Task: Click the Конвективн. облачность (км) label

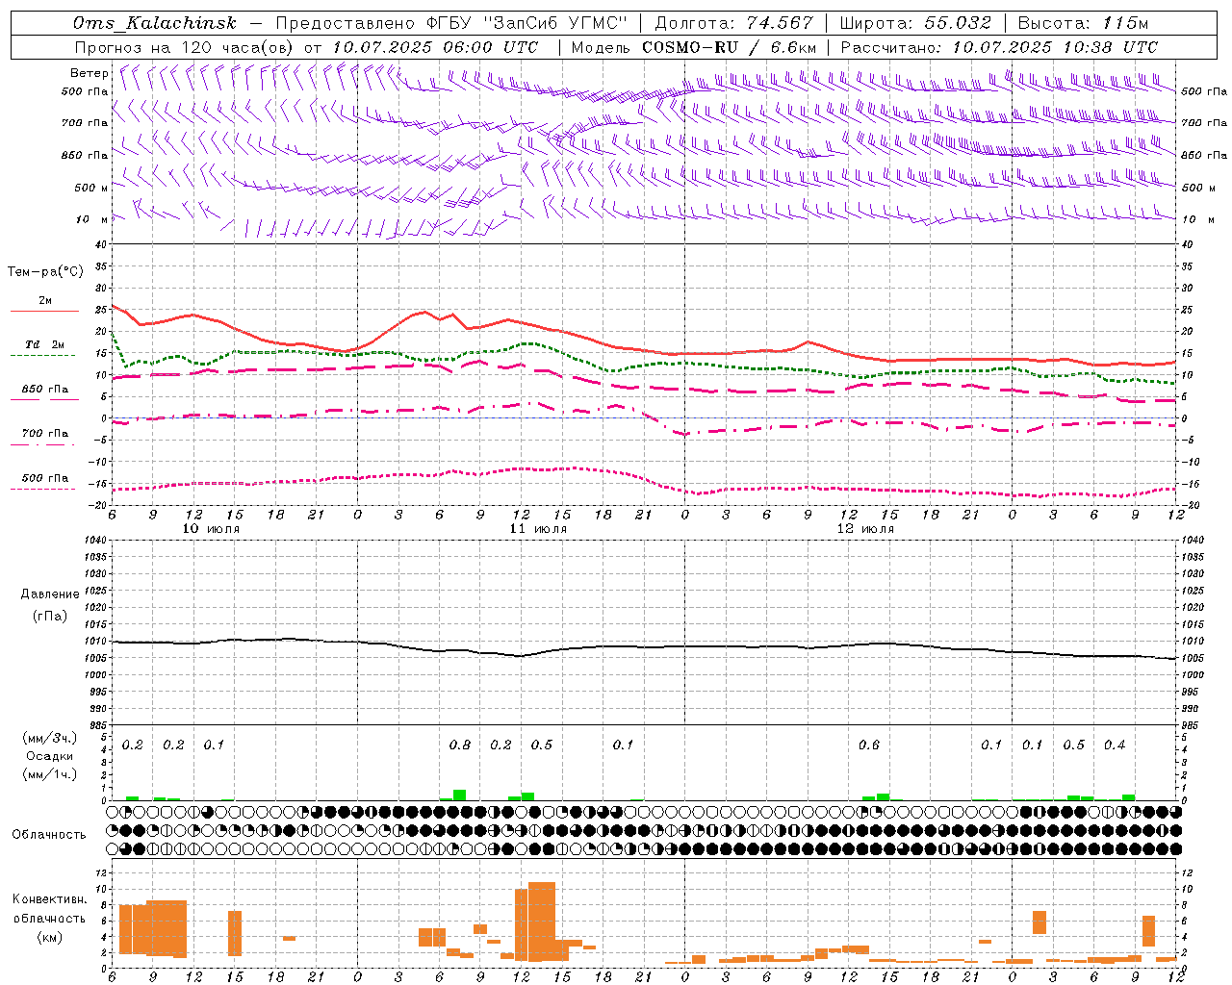Action: click(49, 919)
